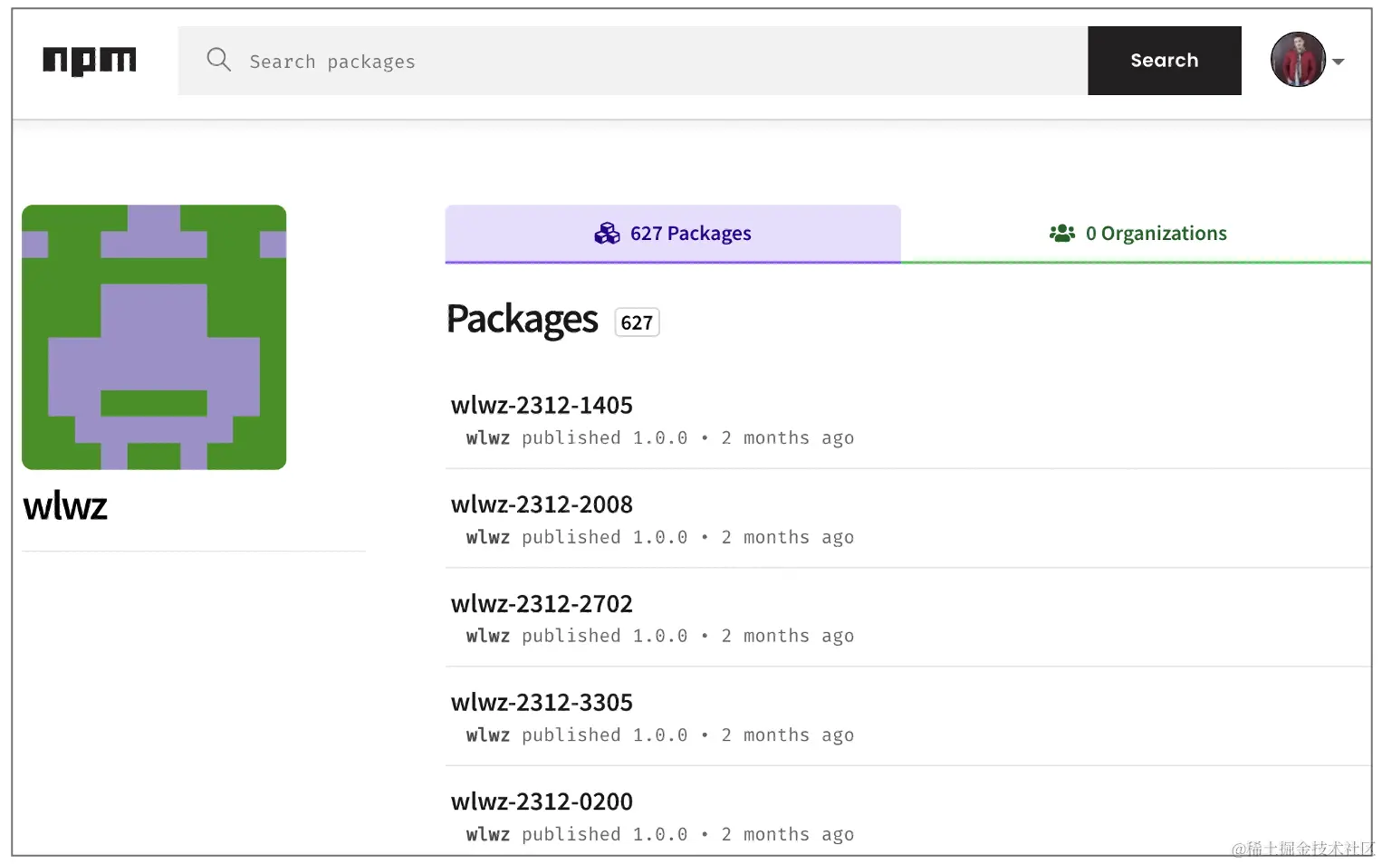Switch to the 0 Organizations tab
The image size is (1382, 864).
pos(1137,234)
